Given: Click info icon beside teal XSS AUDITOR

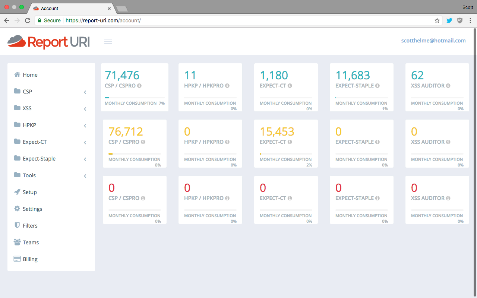Looking at the screenshot, I should (x=448, y=86).
